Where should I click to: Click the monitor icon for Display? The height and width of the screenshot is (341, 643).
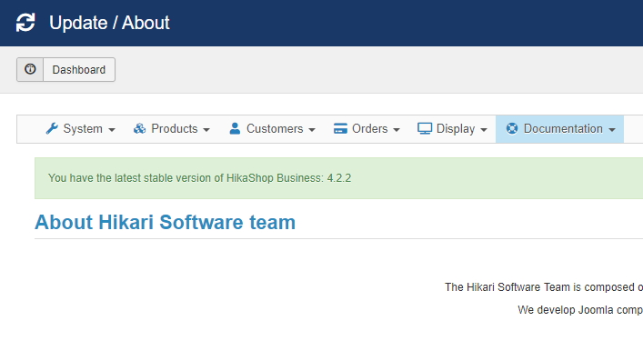pos(425,129)
